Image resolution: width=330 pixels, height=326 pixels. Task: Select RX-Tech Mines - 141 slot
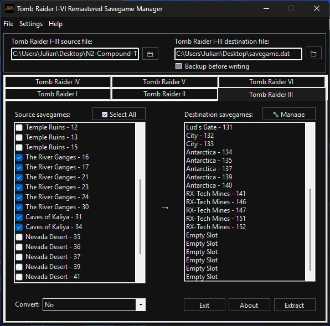coord(245,194)
